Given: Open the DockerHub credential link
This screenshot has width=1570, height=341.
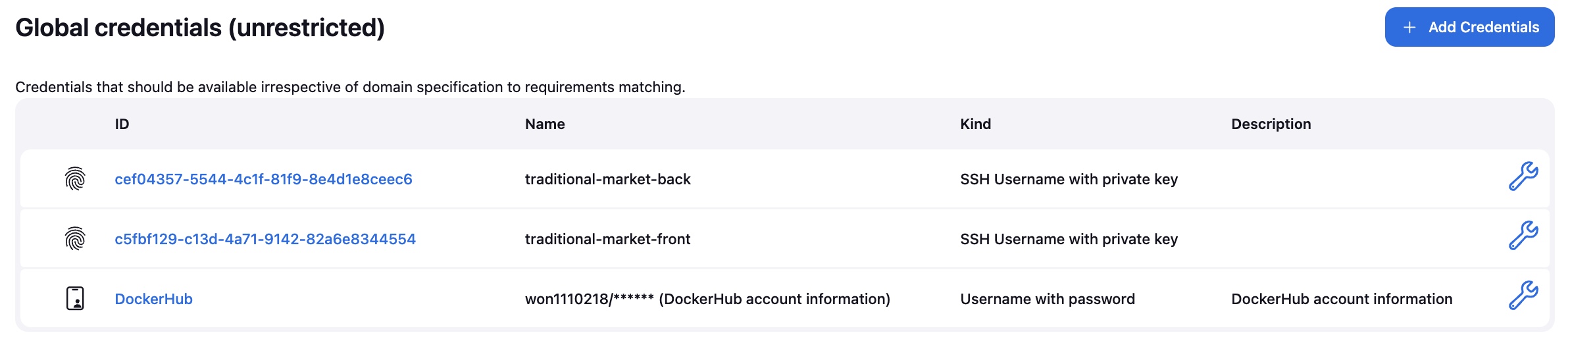Looking at the screenshot, I should (153, 299).
